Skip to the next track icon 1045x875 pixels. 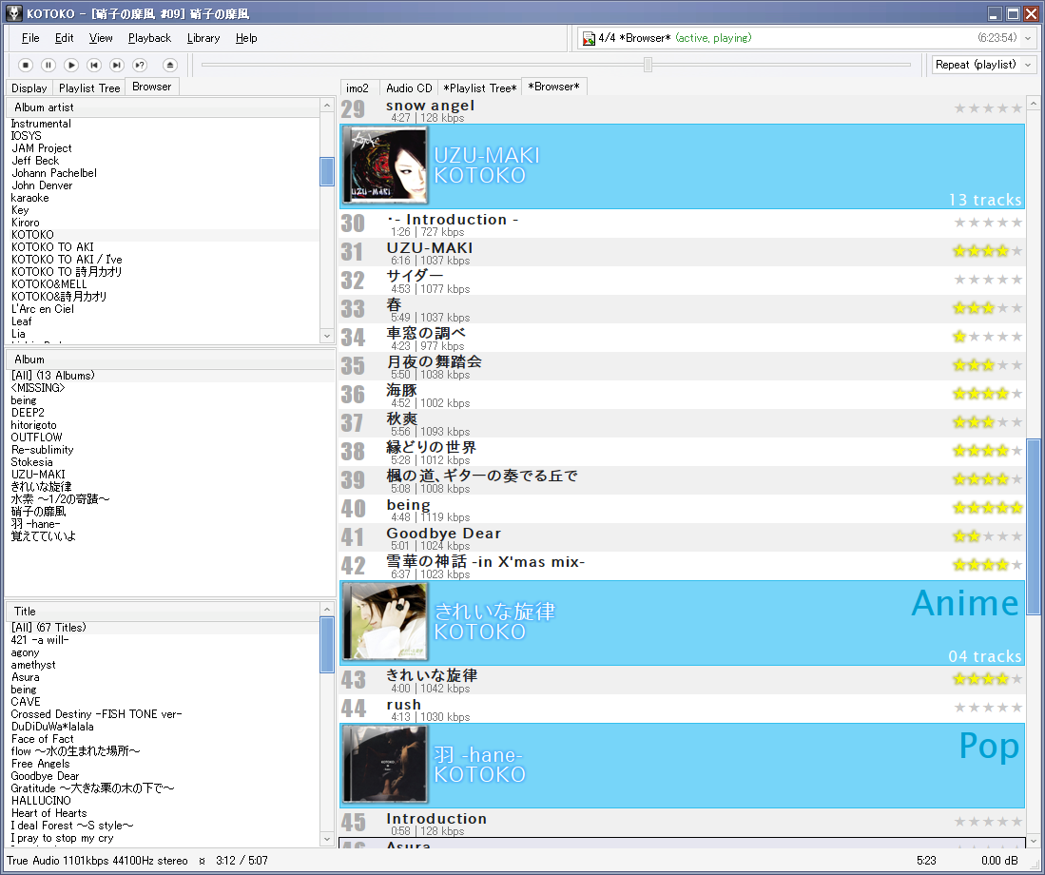click(115, 65)
